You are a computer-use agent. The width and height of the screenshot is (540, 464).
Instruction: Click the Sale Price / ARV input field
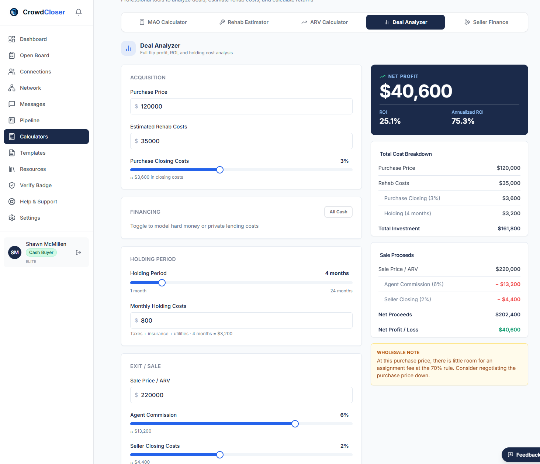241,395
